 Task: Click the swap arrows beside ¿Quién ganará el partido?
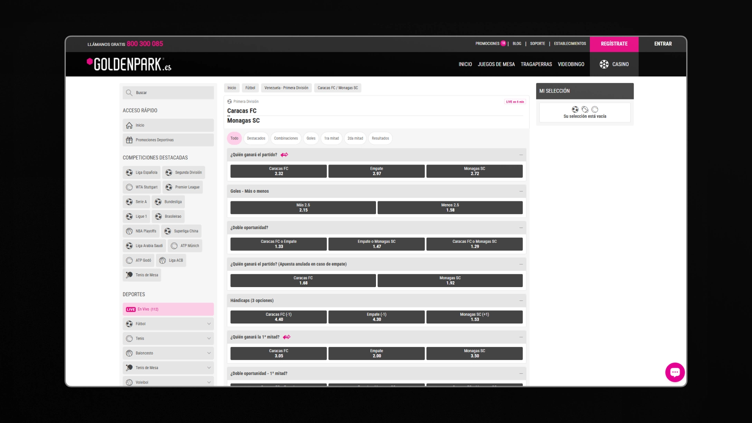tap(284, 155)
